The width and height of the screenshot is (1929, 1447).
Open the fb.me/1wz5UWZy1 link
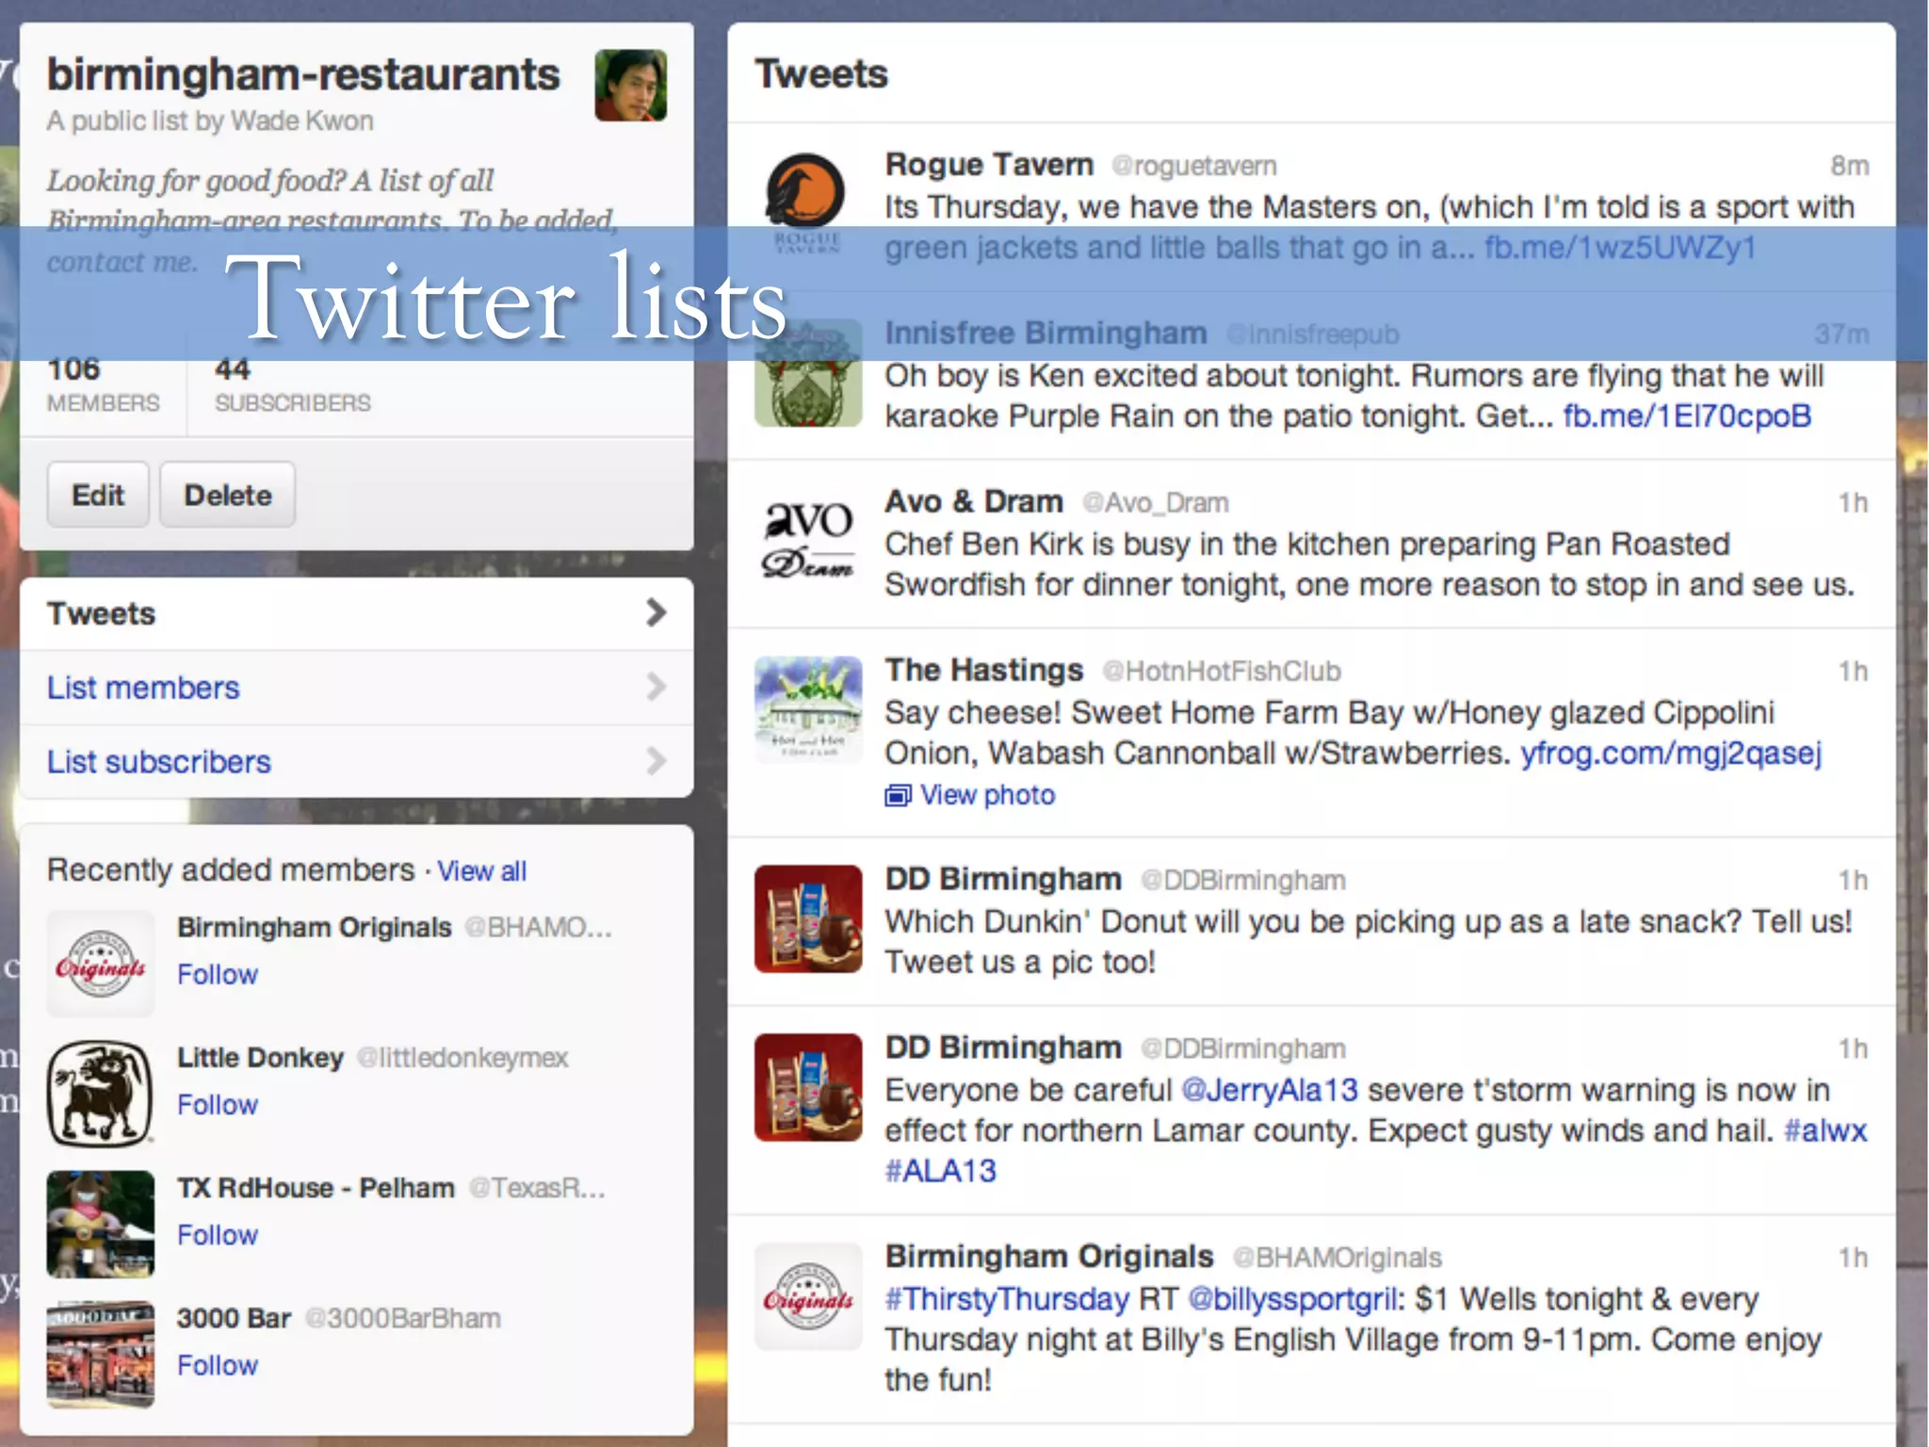1620,248
